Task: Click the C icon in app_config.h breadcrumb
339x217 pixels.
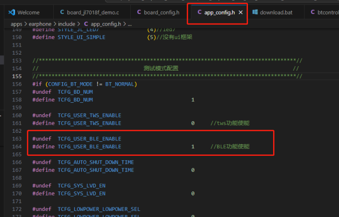Action: click(86, 24)
